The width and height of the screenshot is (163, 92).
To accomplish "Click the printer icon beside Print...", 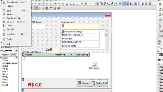I will (x=4, y=39).
